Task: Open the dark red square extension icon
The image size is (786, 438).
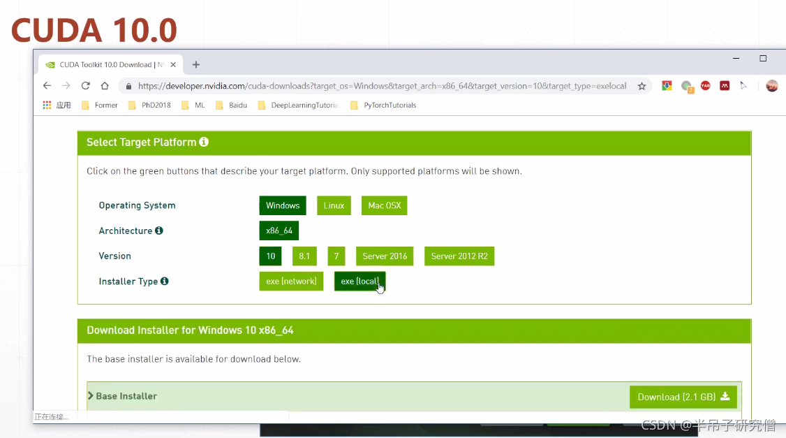Action: (x=725, y=86)
